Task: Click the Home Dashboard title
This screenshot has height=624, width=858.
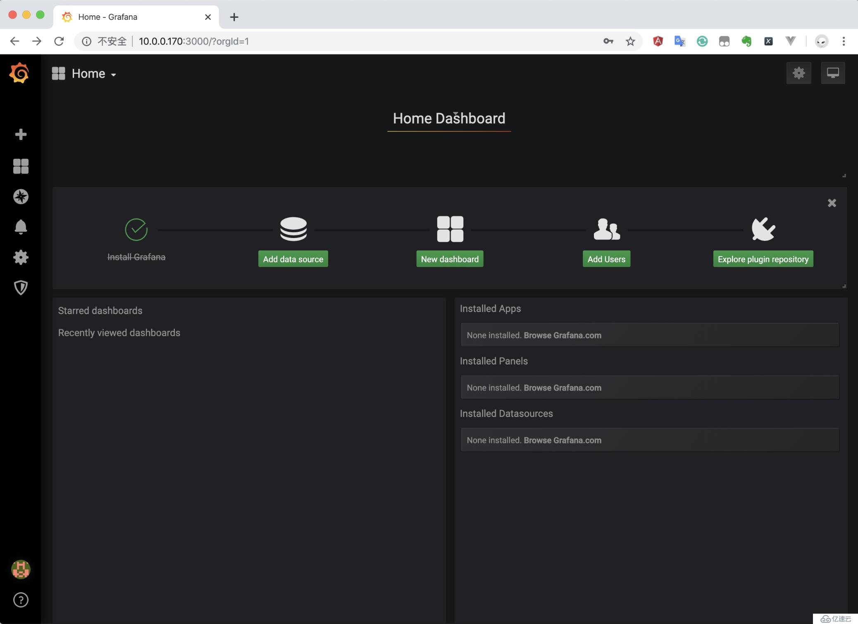Action: click(449, 119)
